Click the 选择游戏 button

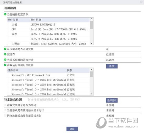click(x=112, y=100)
